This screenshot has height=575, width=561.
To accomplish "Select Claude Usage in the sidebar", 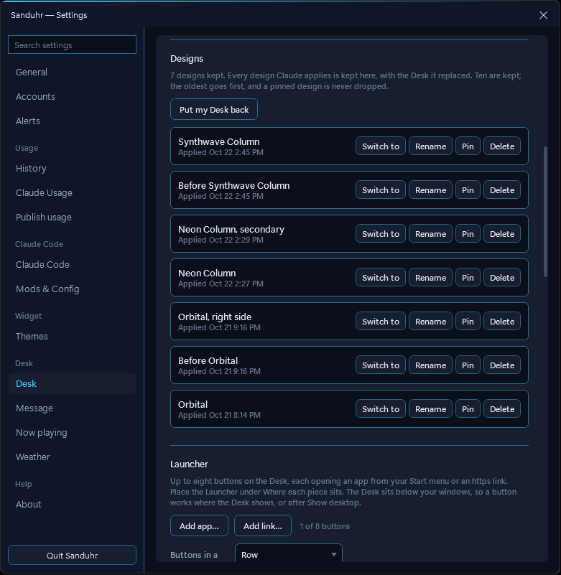I will click(x=72, y=193).
